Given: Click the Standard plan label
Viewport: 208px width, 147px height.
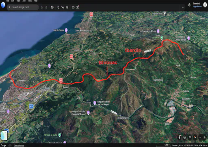Looking at the screenshot, I should pos(197,4).
